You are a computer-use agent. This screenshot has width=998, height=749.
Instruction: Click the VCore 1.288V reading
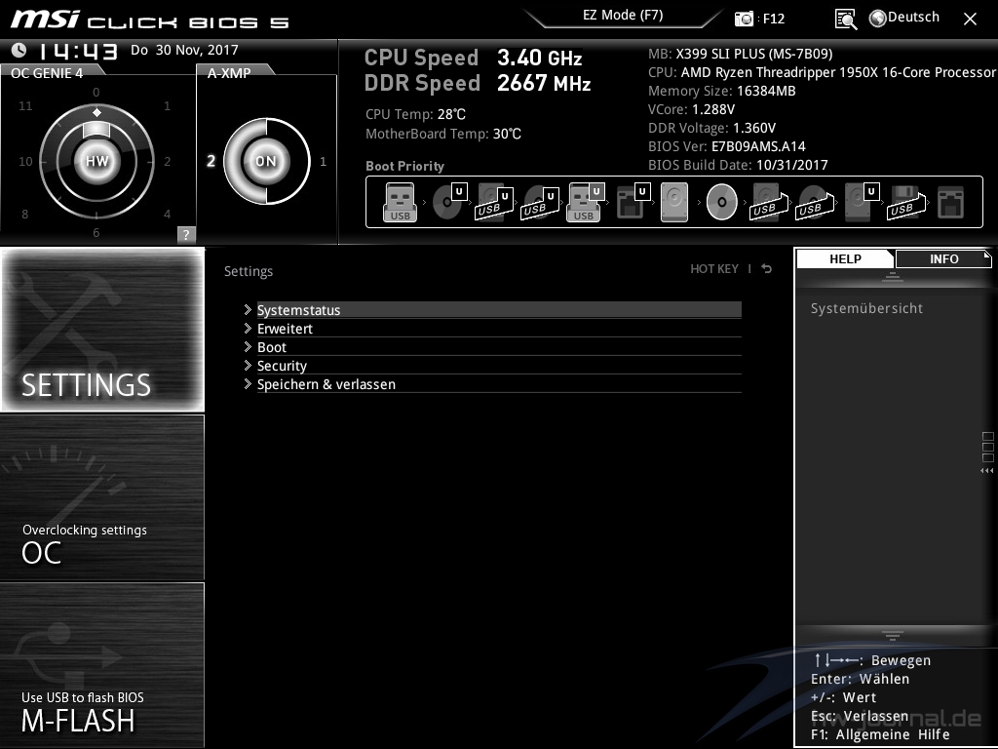(x=691, y=109)
